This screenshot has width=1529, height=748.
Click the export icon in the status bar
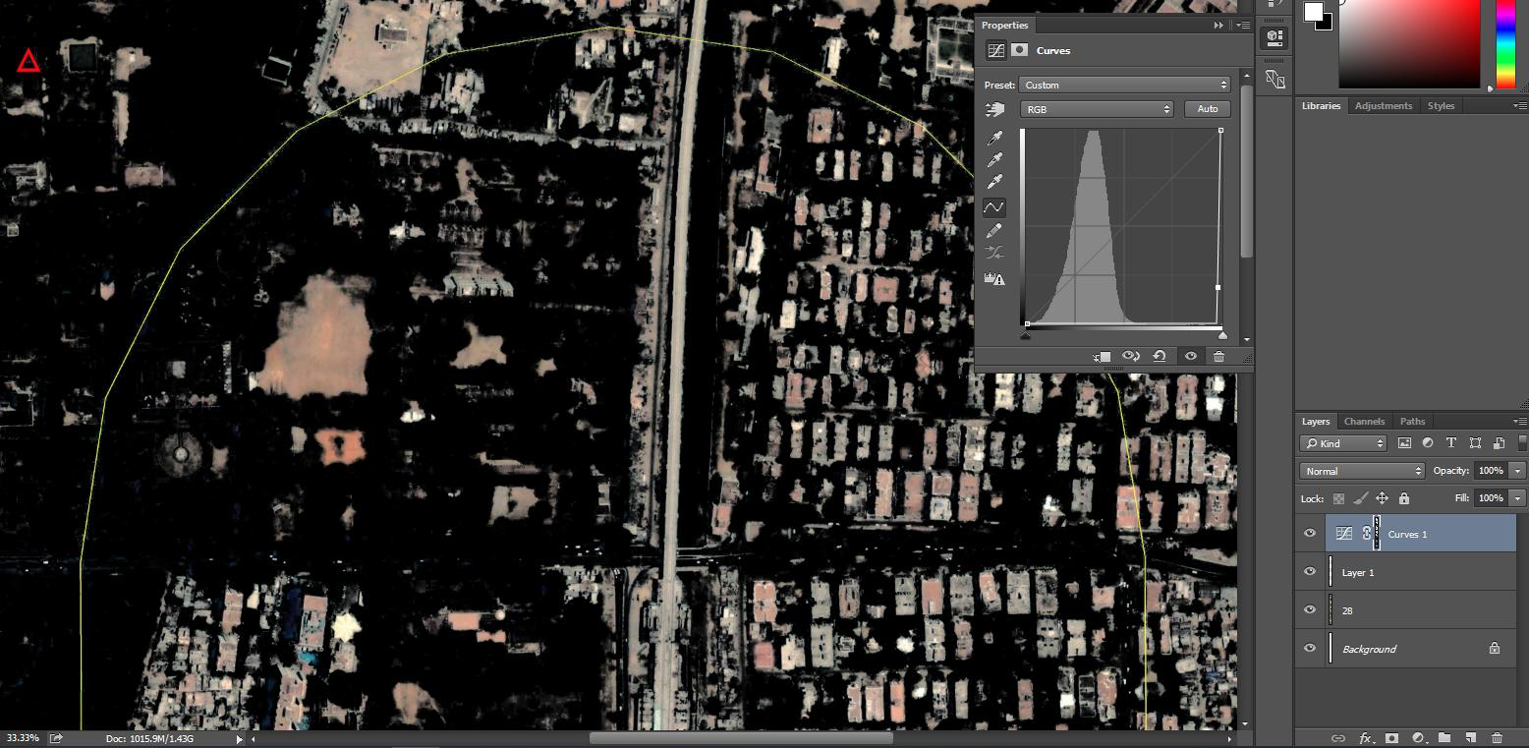[x=56, y=738]
